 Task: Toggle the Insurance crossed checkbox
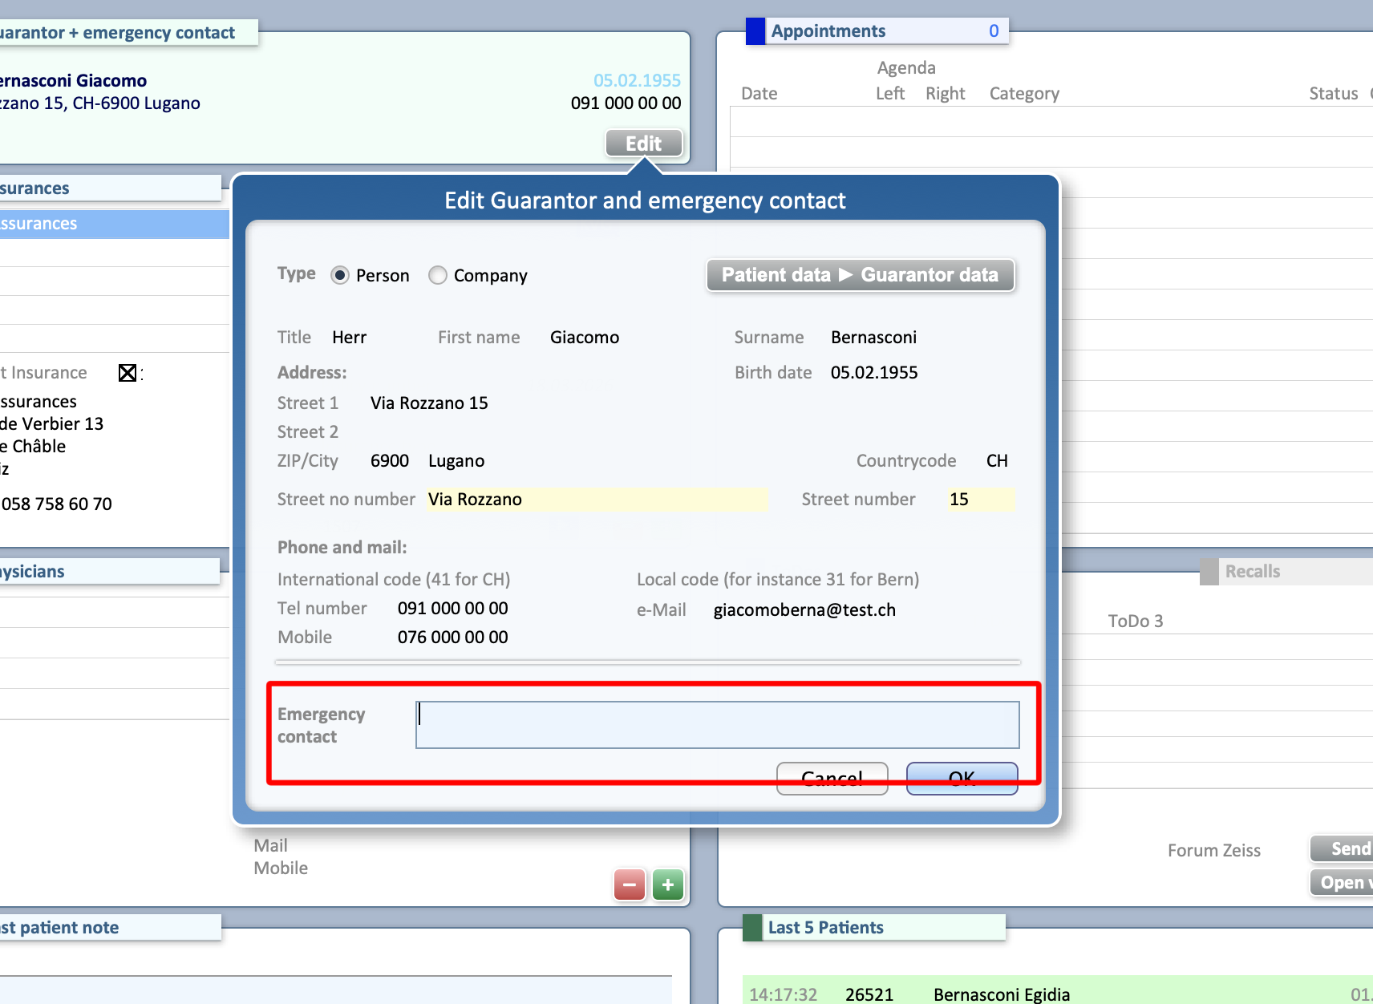coord(127,373)
